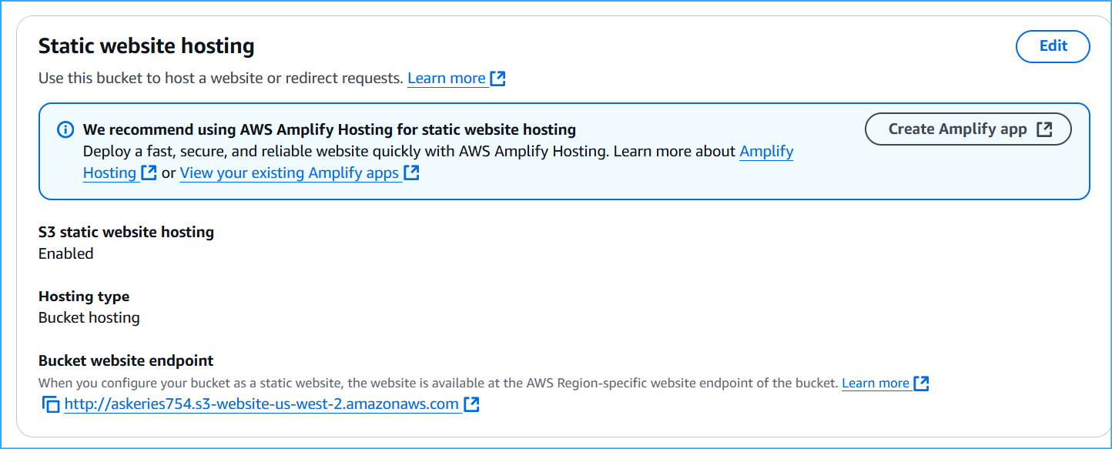Click the S3 static website hosting Enabled status
This screenshot has width=1112, height=449.
(x=65, y=253)
